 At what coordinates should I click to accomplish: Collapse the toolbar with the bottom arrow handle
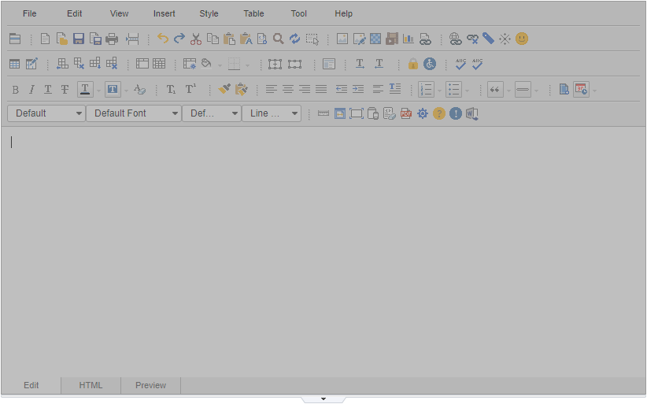click(x=323, y=399)
